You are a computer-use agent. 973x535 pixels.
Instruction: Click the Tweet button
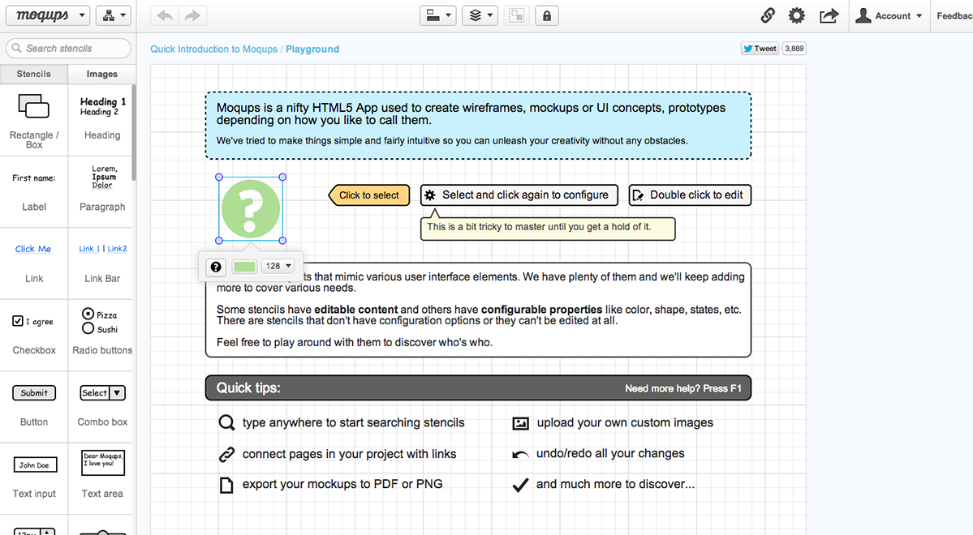(x=760, y=49)
